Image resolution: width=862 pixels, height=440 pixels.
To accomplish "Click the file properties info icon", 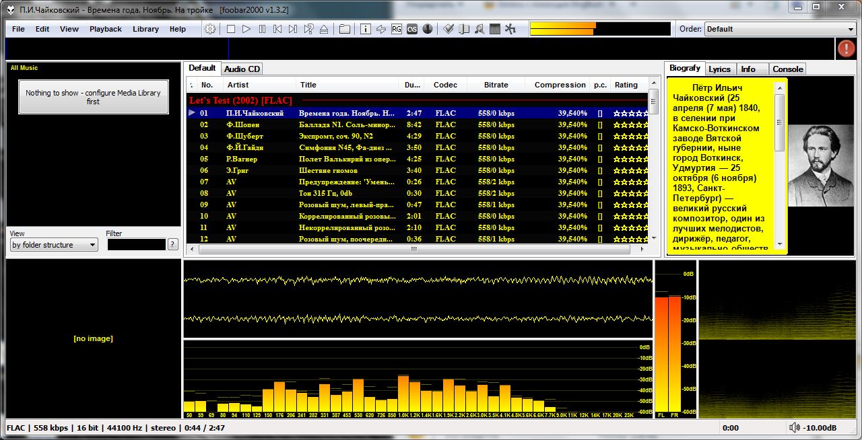I will point(365,29).
